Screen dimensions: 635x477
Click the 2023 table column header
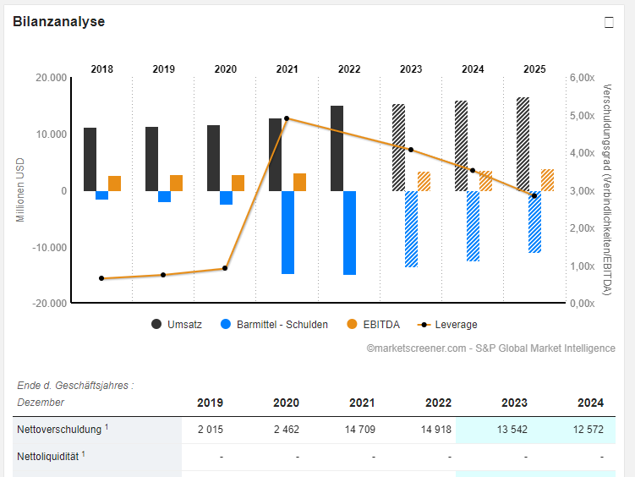pyautogui.click(x=514, y=403)
